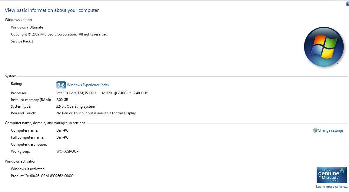Viewport: 349px width, 192px height.
Task: Click the 2.00 GB installed memory value
Action: [62, 100]
